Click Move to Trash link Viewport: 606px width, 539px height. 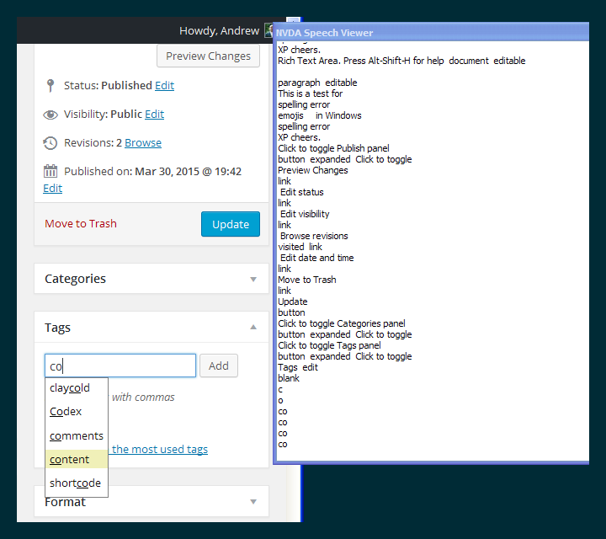click(81, 223)
